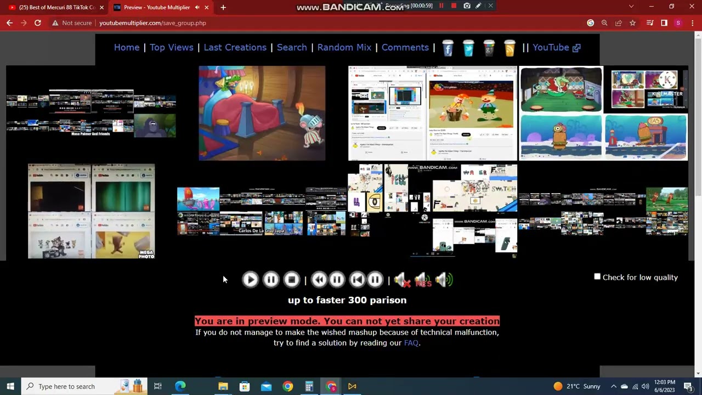702x395 pixels.
Task: Close the Best of Mercuri 88 tab
Action: 101,7
